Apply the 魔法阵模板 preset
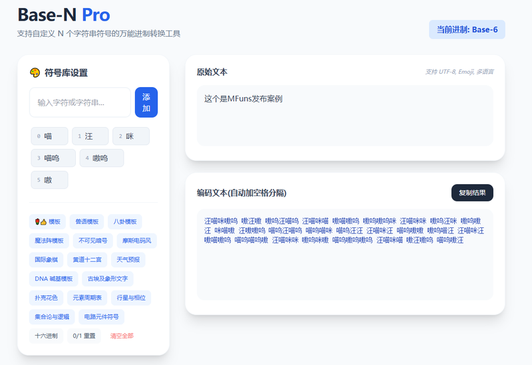Viewport: 532px width, 365px height. 49,241
